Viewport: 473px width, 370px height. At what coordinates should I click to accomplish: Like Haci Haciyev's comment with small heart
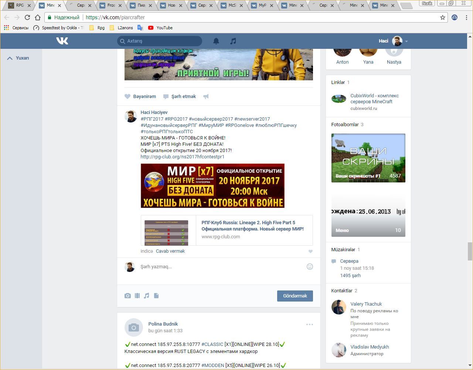(310, 251)
